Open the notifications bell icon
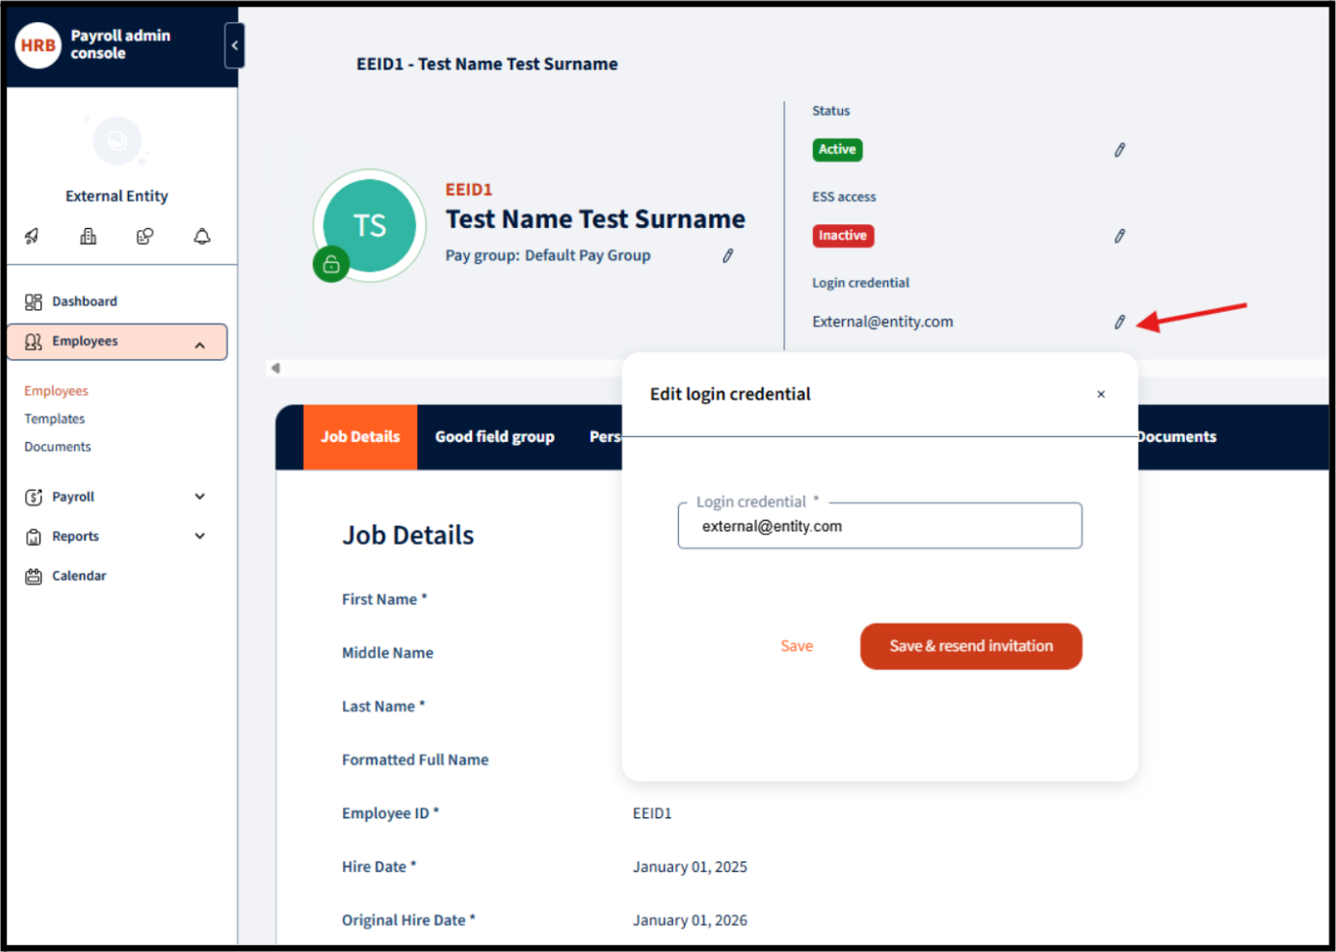 point(201,236)
